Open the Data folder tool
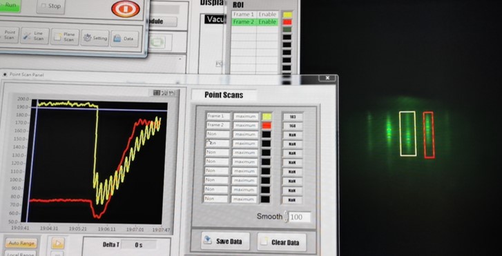 (x=124, y=39)
